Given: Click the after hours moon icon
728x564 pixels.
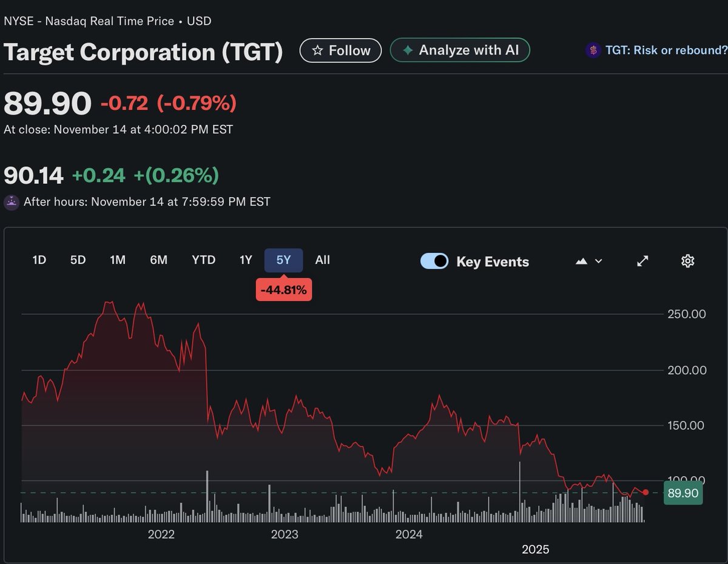Looking at the screenshot, I should (x=12, y=202).
